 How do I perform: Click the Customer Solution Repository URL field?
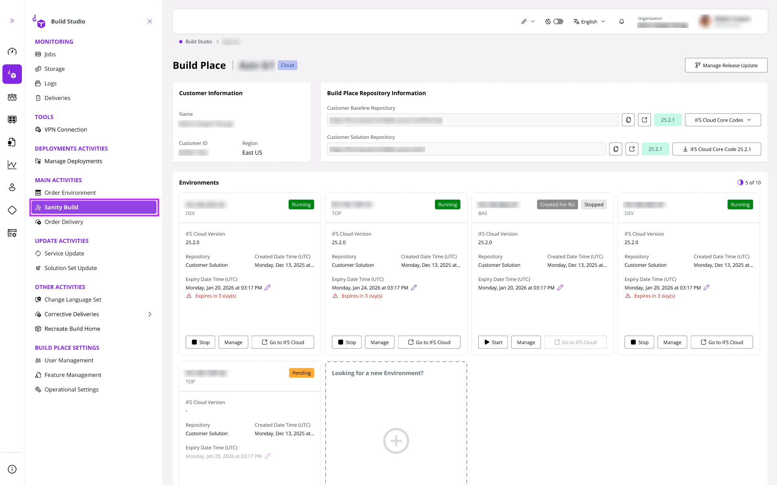pos(467,149)
